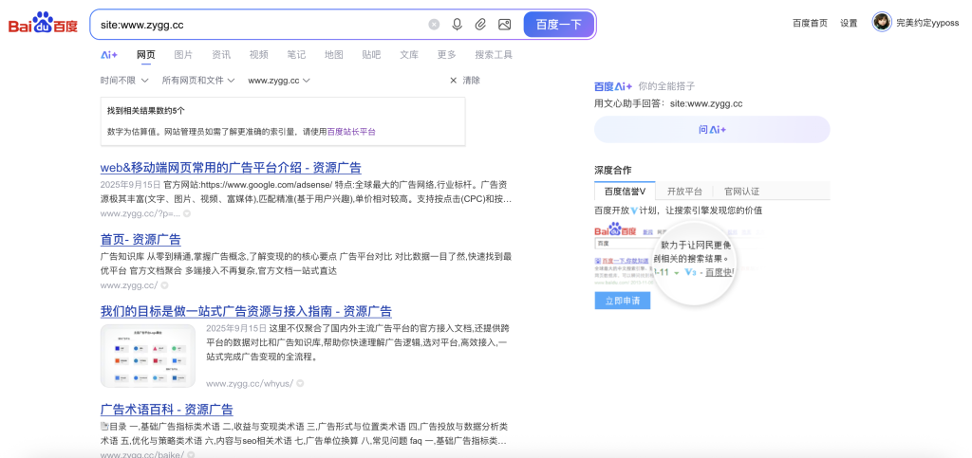Image resolution: width=972 pixels, height=458 pixels.
Task: Open result 我们的目标是做一站式广告资源与接入指南
Action: point(246,311)
